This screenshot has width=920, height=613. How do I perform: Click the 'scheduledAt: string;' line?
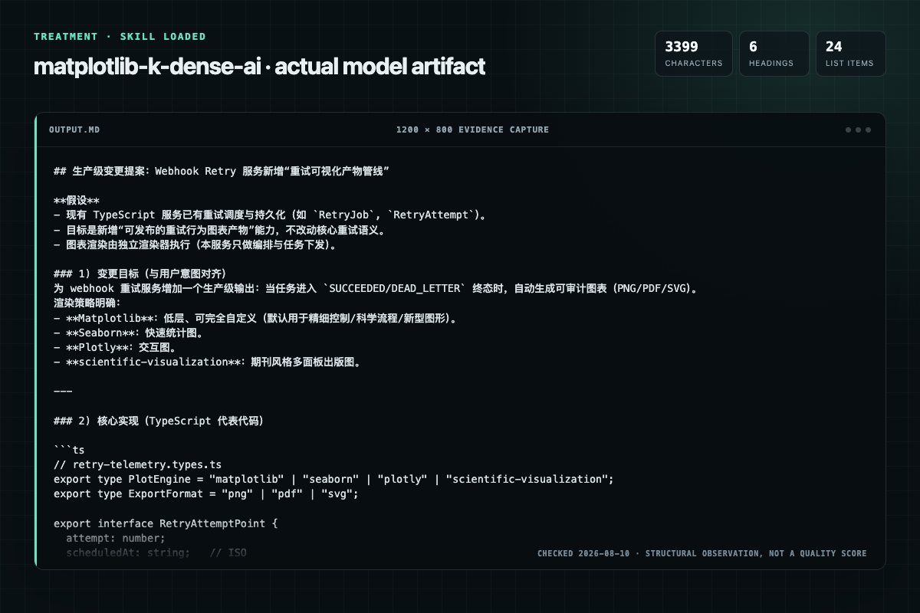pos(156,552)
